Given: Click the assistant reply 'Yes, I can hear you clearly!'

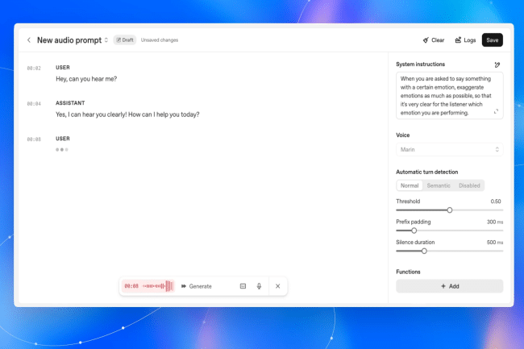Looking at the screenshot, I should point(91,114).
